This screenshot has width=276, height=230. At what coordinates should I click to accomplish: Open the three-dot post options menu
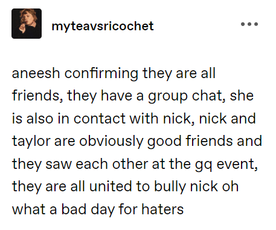point(249,24)
